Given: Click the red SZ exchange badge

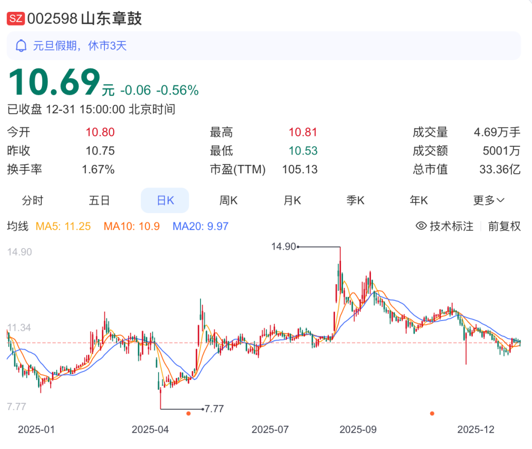Looking at the screenshot, I should tap(16, 19).
